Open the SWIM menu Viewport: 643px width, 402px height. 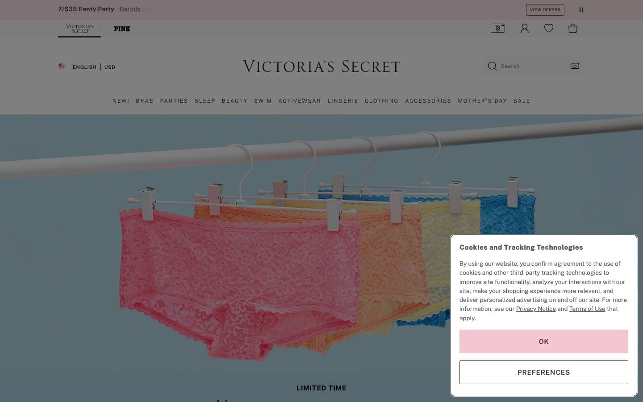pyautogui.click(x=263, y=101)
